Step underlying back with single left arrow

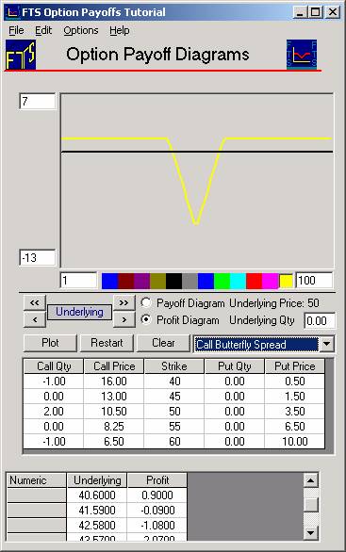[x=35, y=320]
